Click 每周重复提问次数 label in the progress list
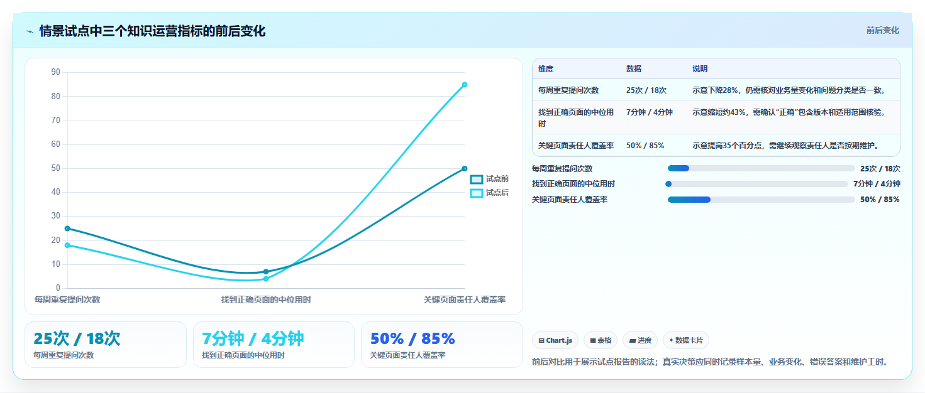925x393 pixels. tap(562, 168)
